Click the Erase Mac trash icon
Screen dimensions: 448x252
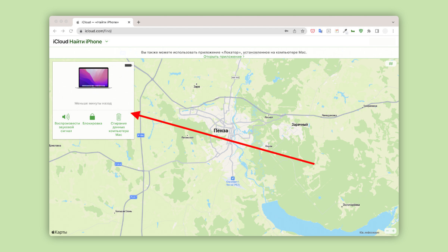coord(119,117)
